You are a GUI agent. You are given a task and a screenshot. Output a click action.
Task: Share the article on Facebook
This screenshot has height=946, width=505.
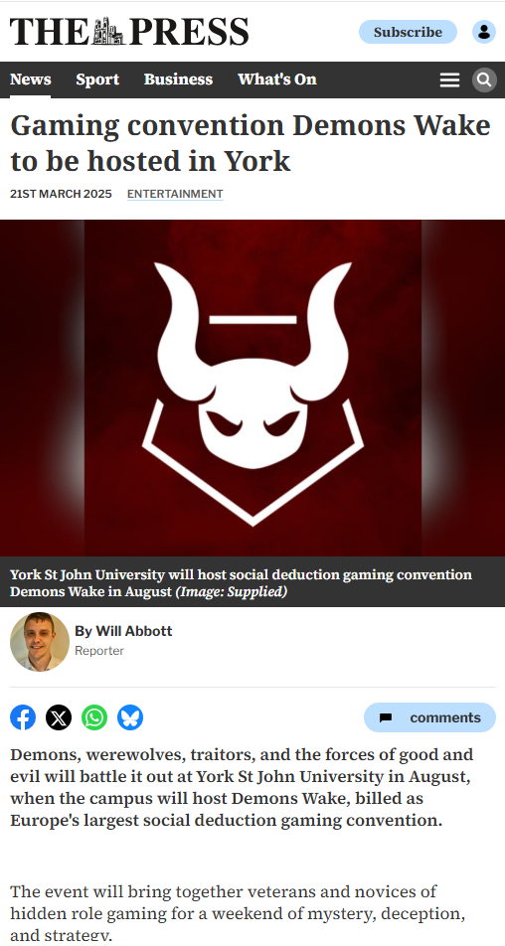23,717
